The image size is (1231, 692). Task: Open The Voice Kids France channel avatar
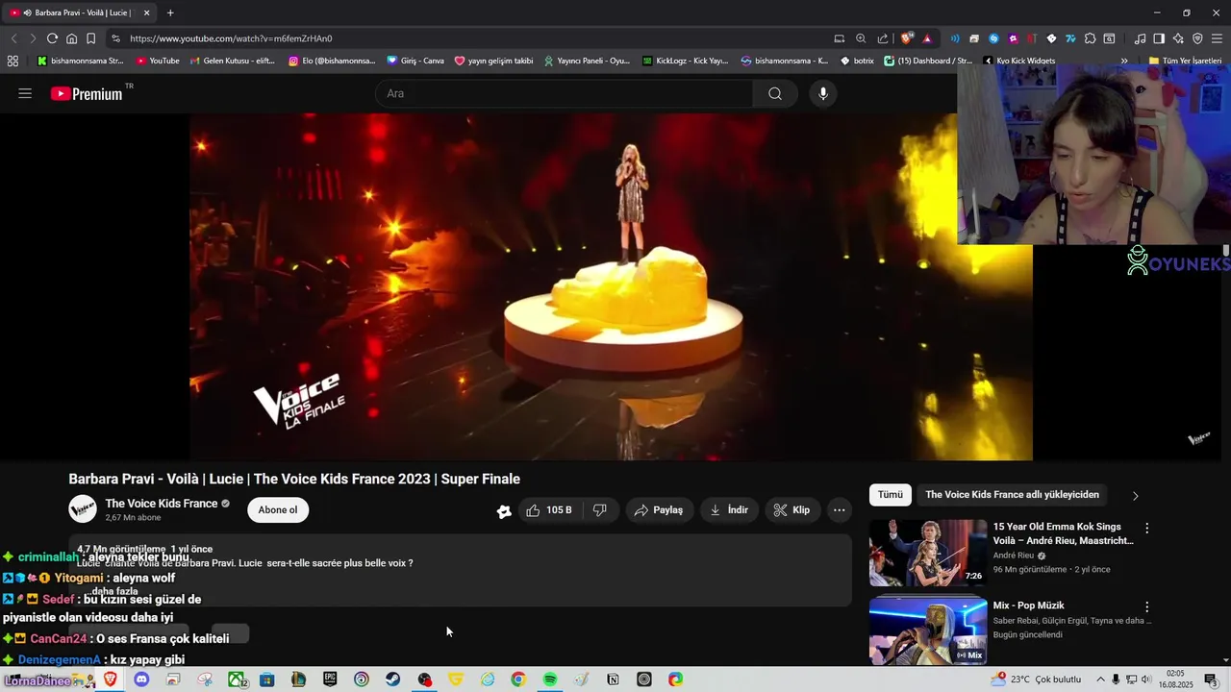(83, 509)
